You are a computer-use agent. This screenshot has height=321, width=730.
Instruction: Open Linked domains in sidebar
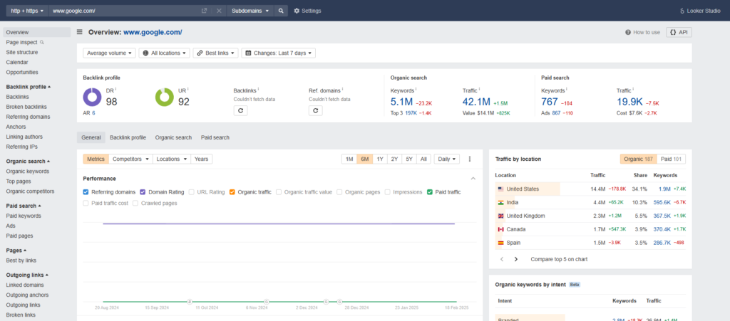point(24,285)
